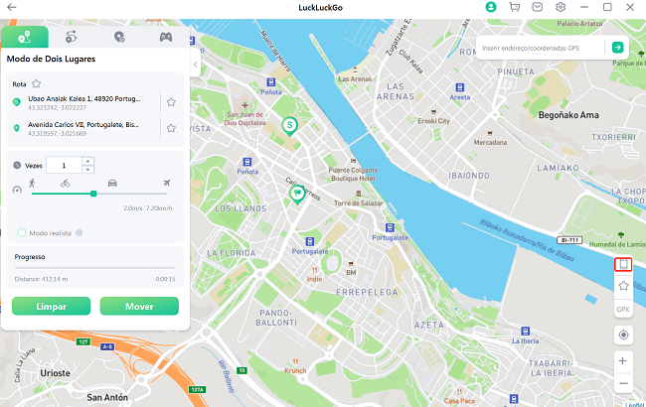The height and width of the screenshot is (407, 646).
Task: Submit search with the green arrow button
Action: tap(617, 48)
